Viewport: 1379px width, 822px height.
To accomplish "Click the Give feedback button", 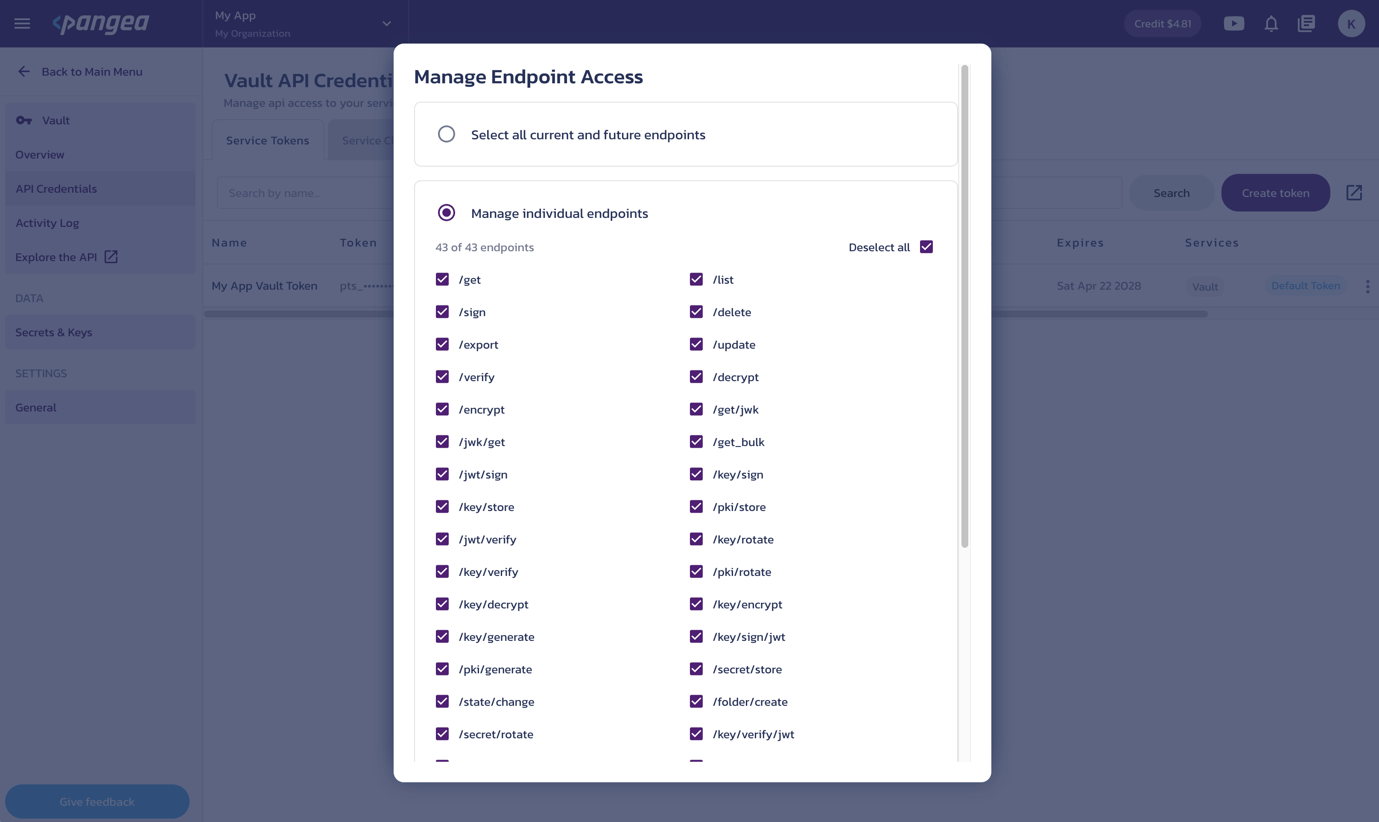I will click(x=97, y=801).
